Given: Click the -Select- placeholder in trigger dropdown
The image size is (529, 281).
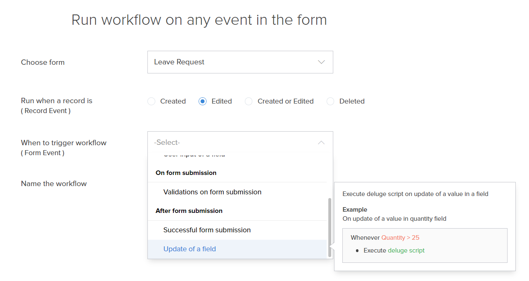Looking at the screenshot, I should tap(167, 142).
